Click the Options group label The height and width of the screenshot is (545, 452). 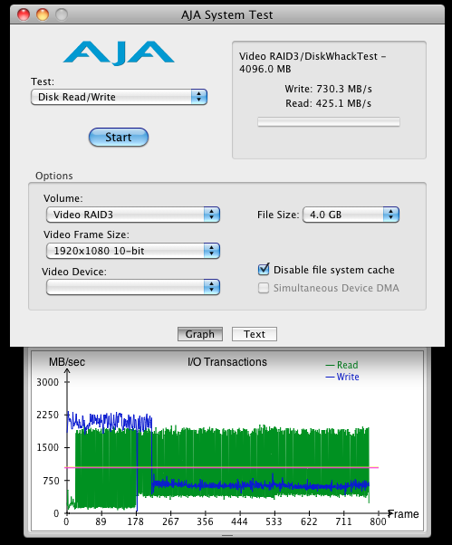coord(54,176)
